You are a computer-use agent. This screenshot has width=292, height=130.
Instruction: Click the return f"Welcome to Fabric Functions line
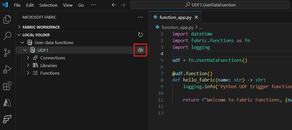click(x=237, y=100)
